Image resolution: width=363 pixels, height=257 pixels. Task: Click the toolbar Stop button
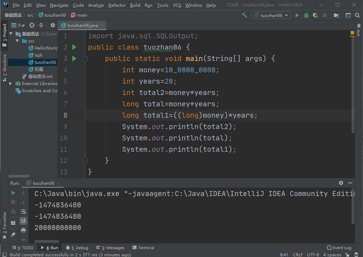pos(325,15)
